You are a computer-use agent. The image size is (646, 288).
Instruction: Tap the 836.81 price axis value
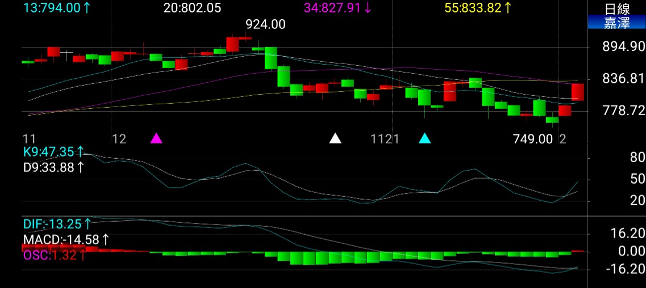pos(624,78)
